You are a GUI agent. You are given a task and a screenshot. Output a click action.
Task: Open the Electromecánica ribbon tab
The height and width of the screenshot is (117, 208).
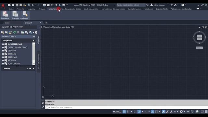pyautogui.click(x=91, y=9)
